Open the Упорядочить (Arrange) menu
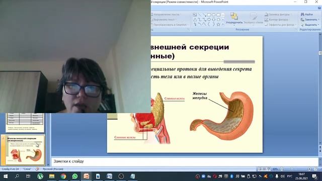 click(234, 19)
